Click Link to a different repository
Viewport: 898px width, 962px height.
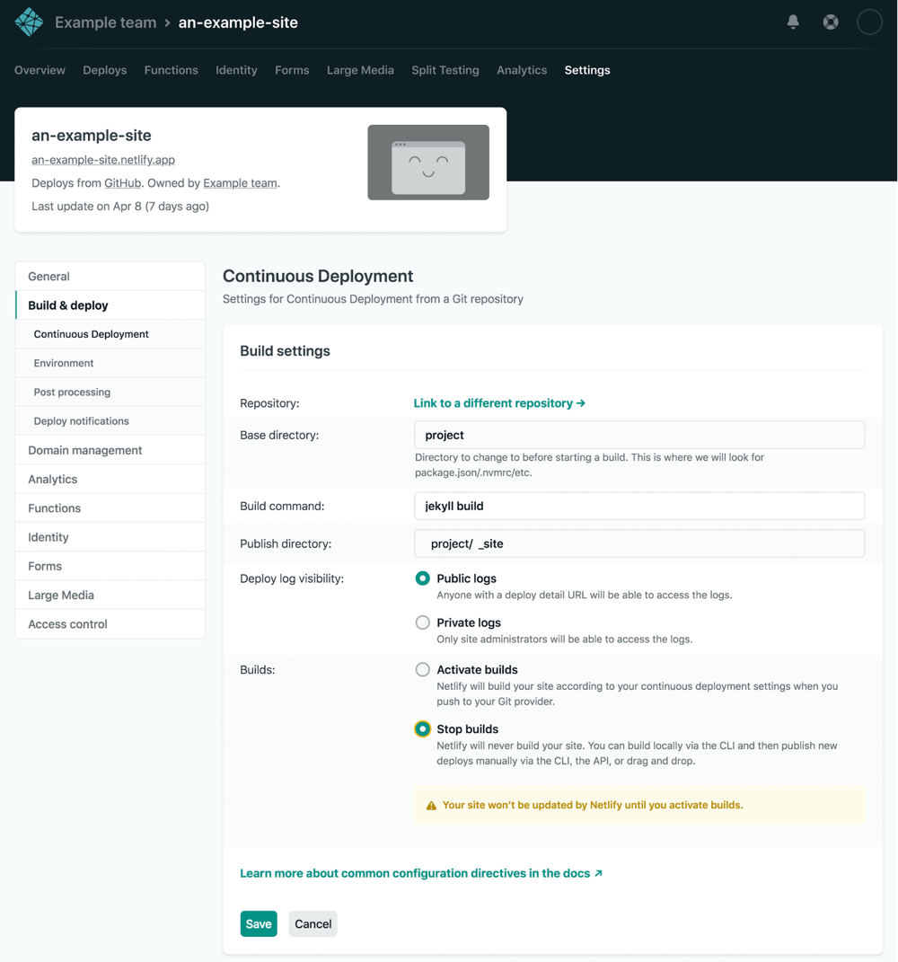[499, 403]
